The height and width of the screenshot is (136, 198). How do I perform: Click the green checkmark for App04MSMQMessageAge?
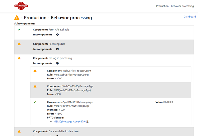pos(35,102)
